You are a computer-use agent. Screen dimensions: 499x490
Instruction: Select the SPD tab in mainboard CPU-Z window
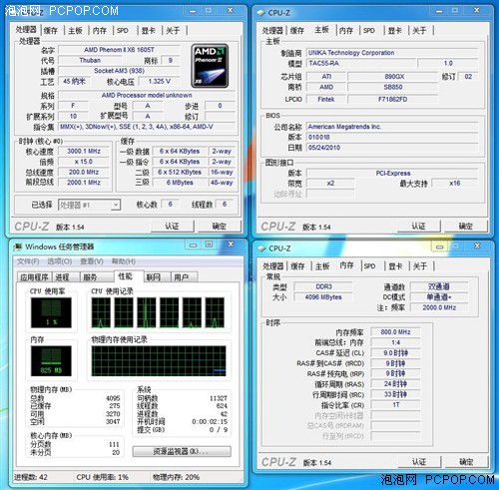tap(369, 31)
